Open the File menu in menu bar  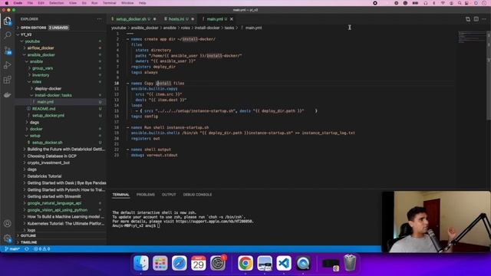click(30, 3)
